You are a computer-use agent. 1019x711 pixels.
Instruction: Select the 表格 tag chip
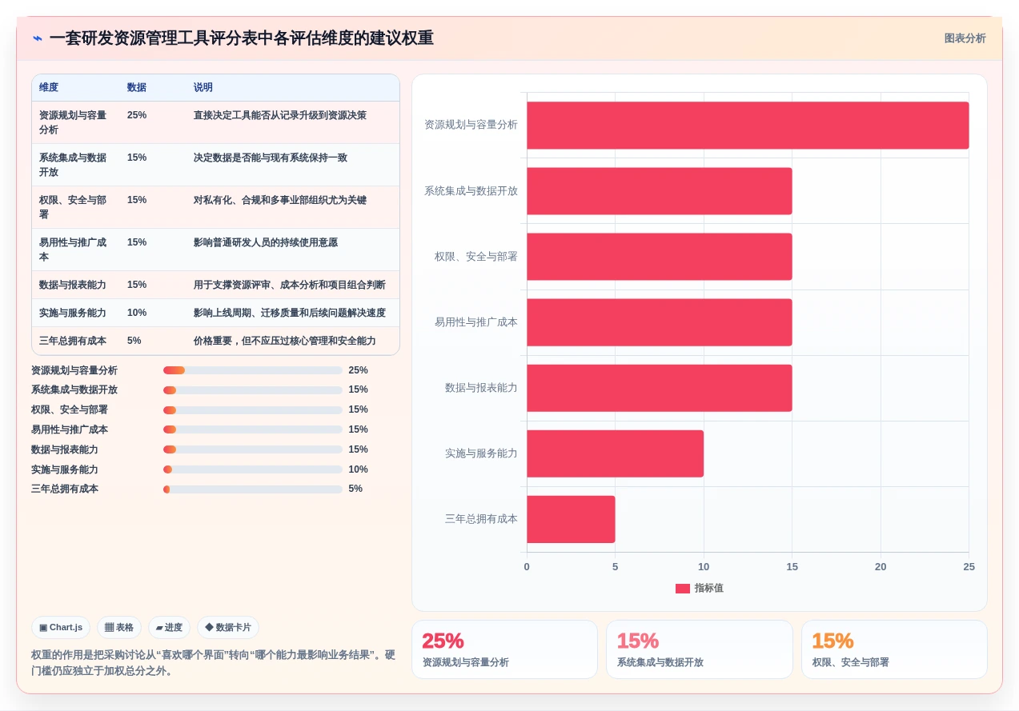click(119, 628)
